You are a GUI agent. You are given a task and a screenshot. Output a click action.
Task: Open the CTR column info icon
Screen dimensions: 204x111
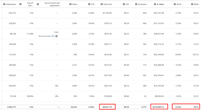[x=89, y=4]
